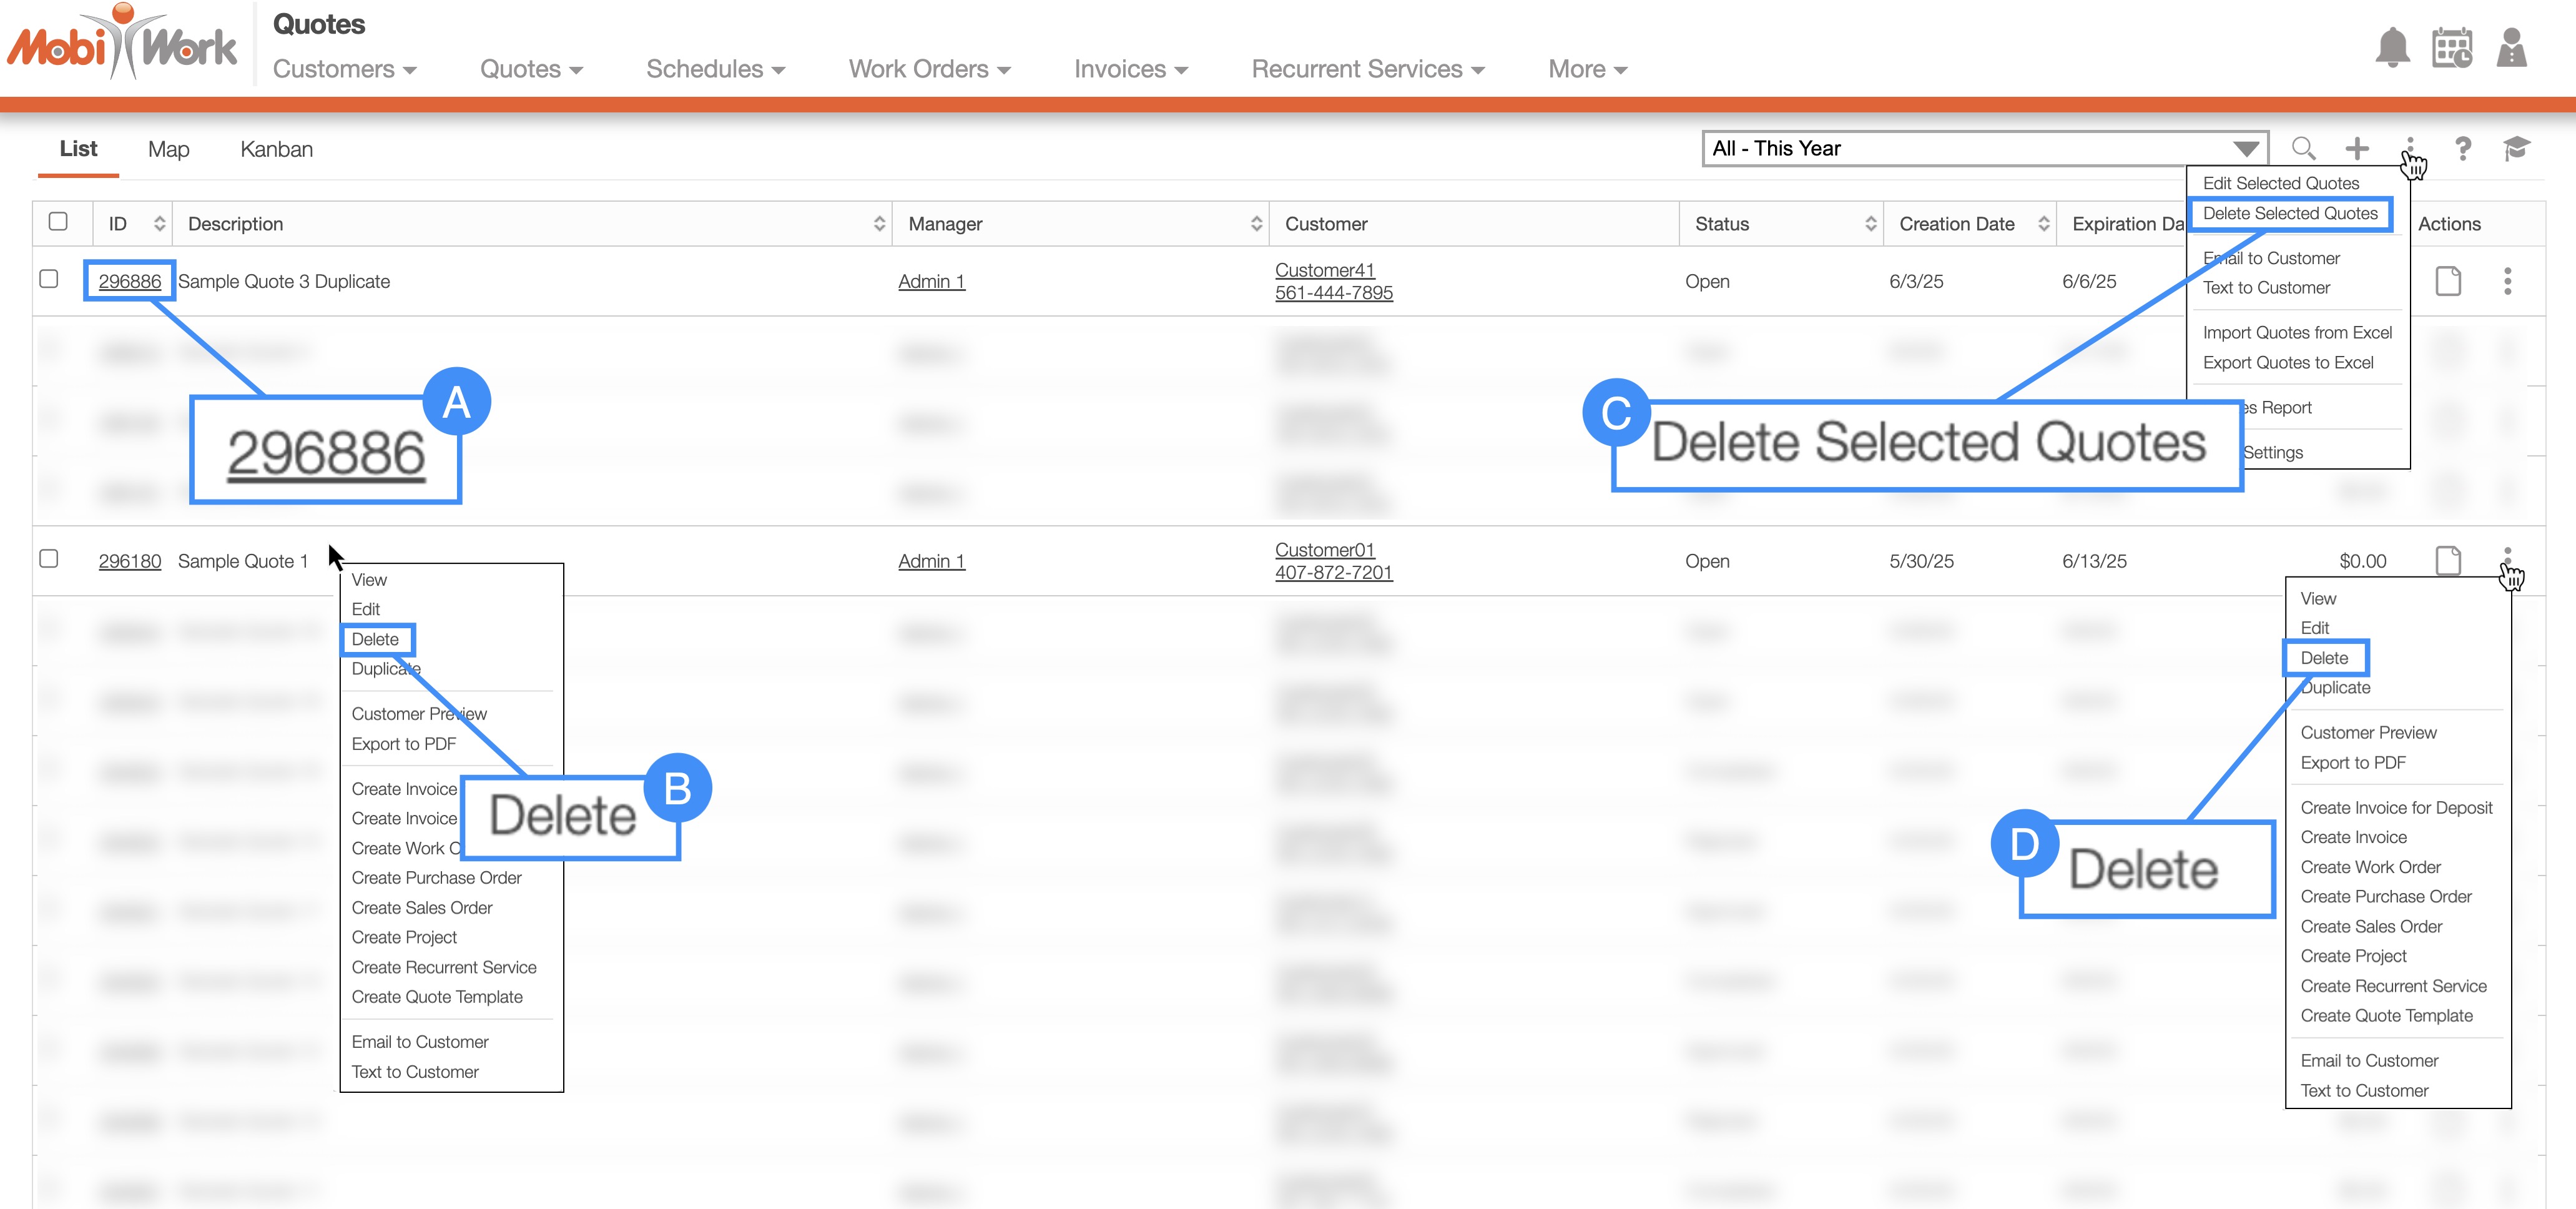Check the box for quote 296886

coord(49,279)
